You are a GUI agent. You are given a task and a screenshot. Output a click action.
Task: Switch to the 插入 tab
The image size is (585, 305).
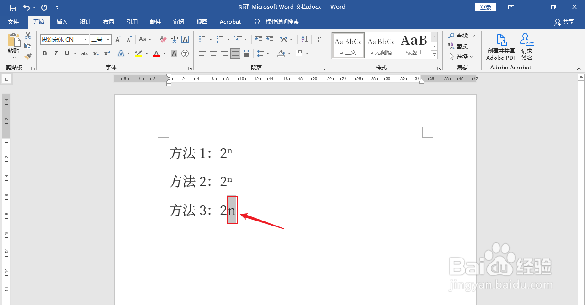[x=62, y=22]
